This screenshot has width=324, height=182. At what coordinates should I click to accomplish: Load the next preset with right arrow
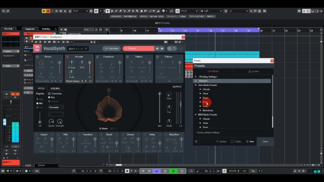click(x=162, y=49)
